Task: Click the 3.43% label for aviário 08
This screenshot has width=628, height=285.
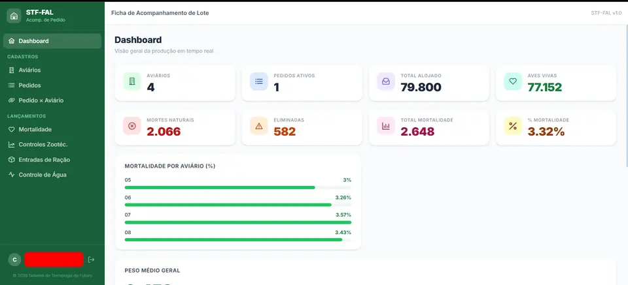Action: click(x=343, y=232)
